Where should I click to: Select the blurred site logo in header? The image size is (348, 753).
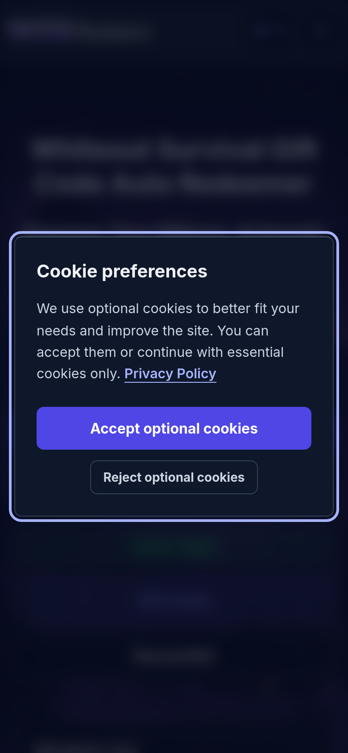[80, 29]
